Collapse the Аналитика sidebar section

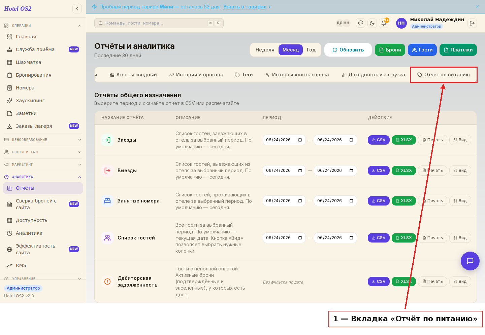point(43,177)
